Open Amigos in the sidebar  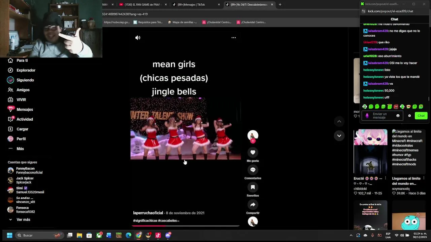click(x=23, y=90)
